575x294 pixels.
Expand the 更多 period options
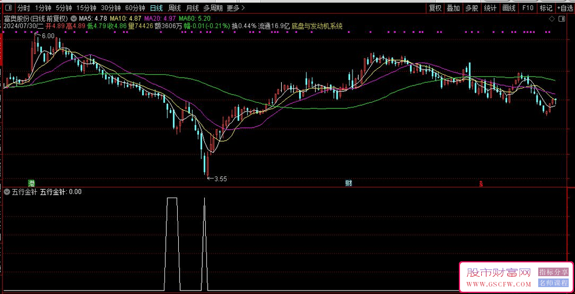point(236,7)
